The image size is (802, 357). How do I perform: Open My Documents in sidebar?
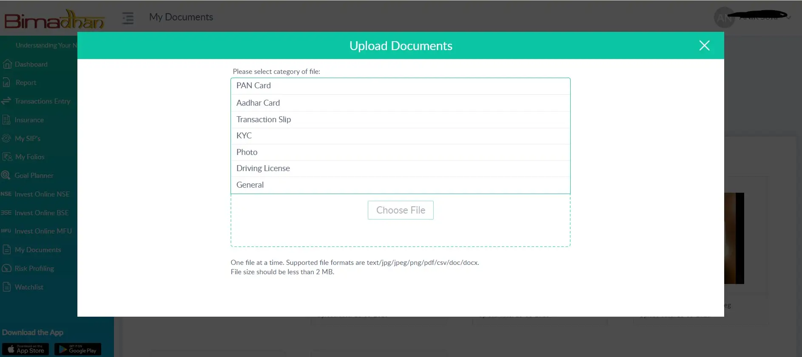[x=38, y=250]
